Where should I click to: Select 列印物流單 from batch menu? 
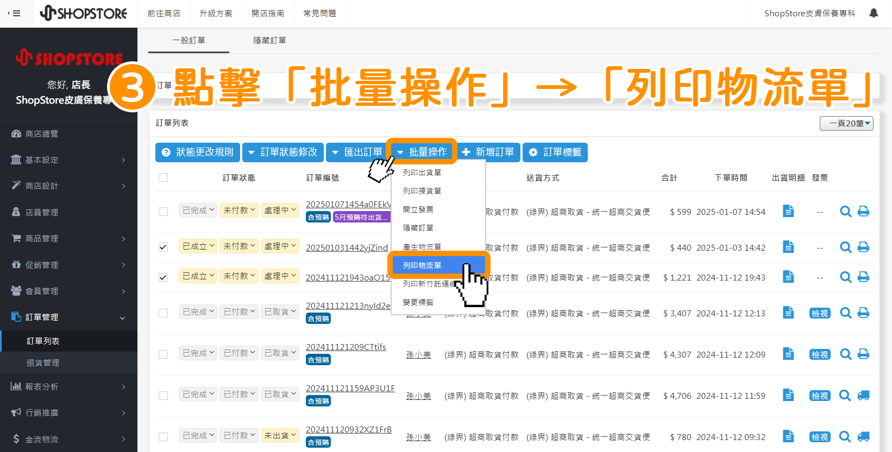point(438,265)
